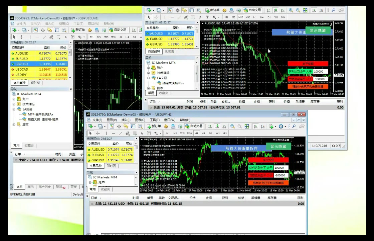This screenshot has height=241, width=374.
Task: Click 显示隐藏 button on AUDUSD chart
Action: (x=318, y=30)
